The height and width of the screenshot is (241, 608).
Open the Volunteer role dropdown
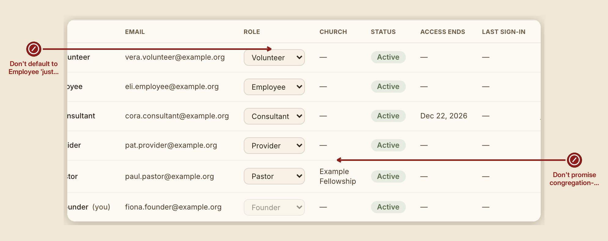[x=274, y=57]
